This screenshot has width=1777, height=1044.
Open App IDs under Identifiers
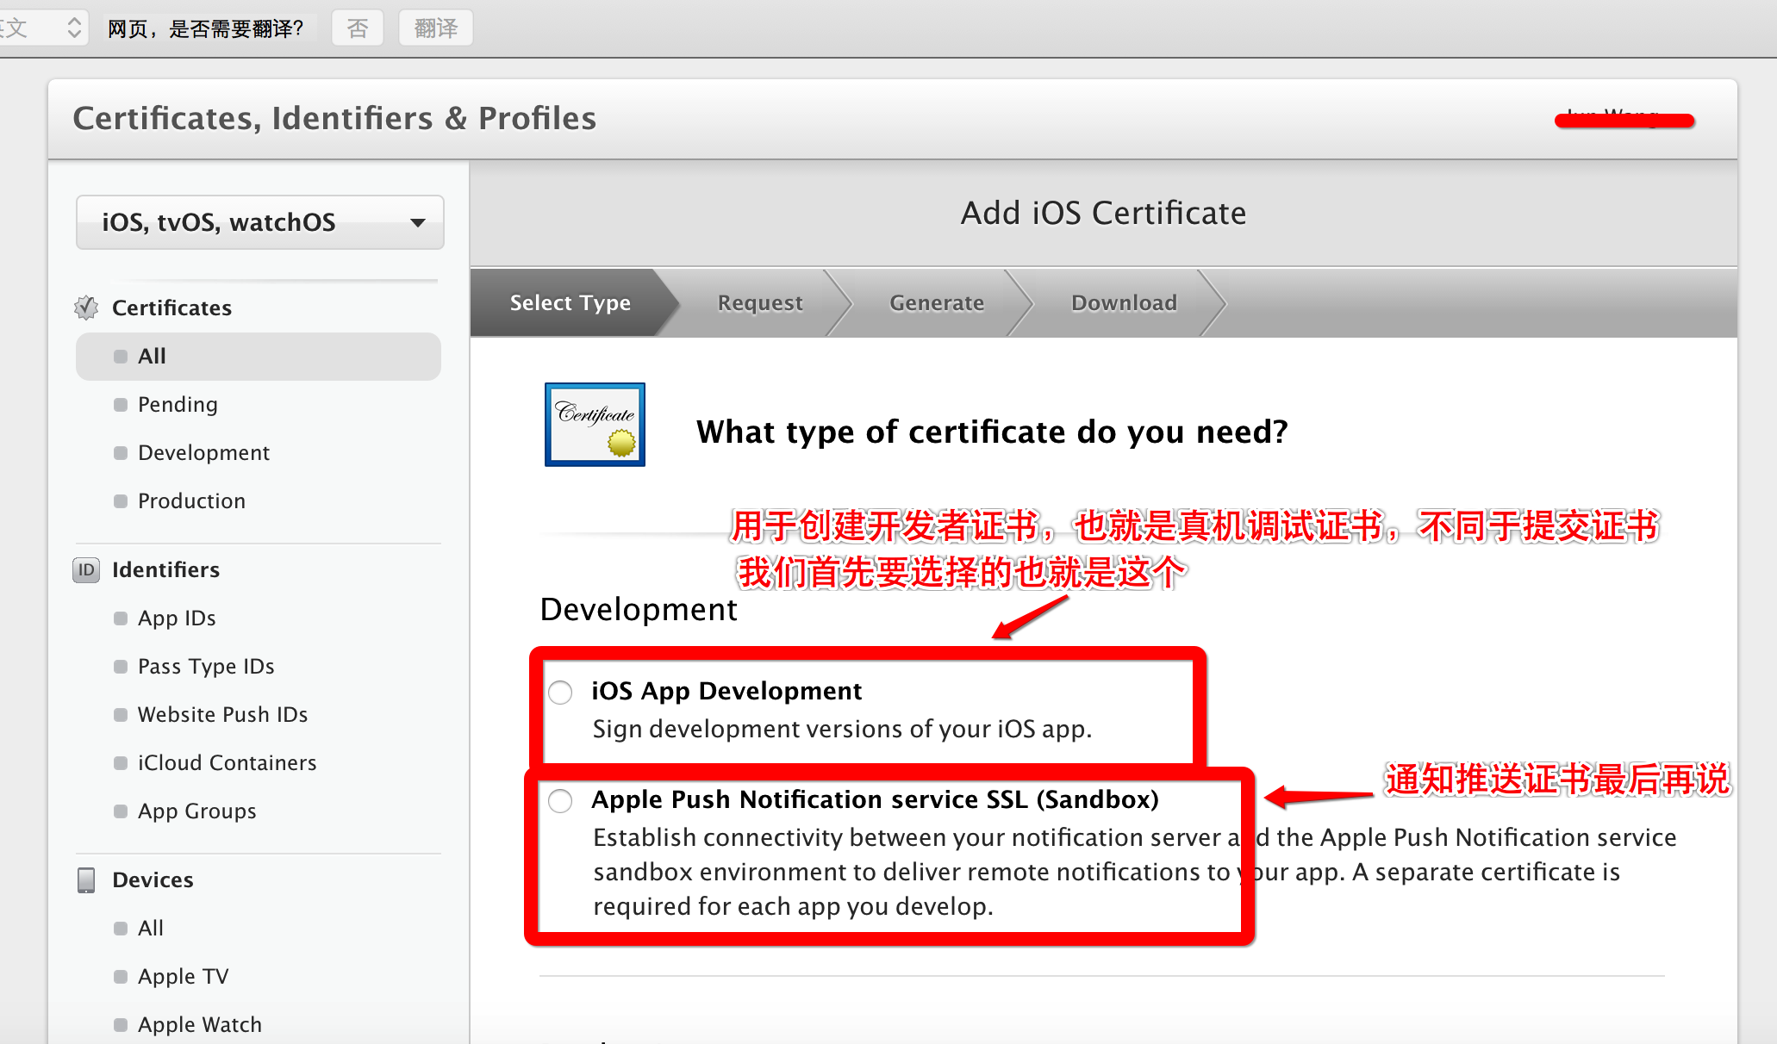(177, 618)
